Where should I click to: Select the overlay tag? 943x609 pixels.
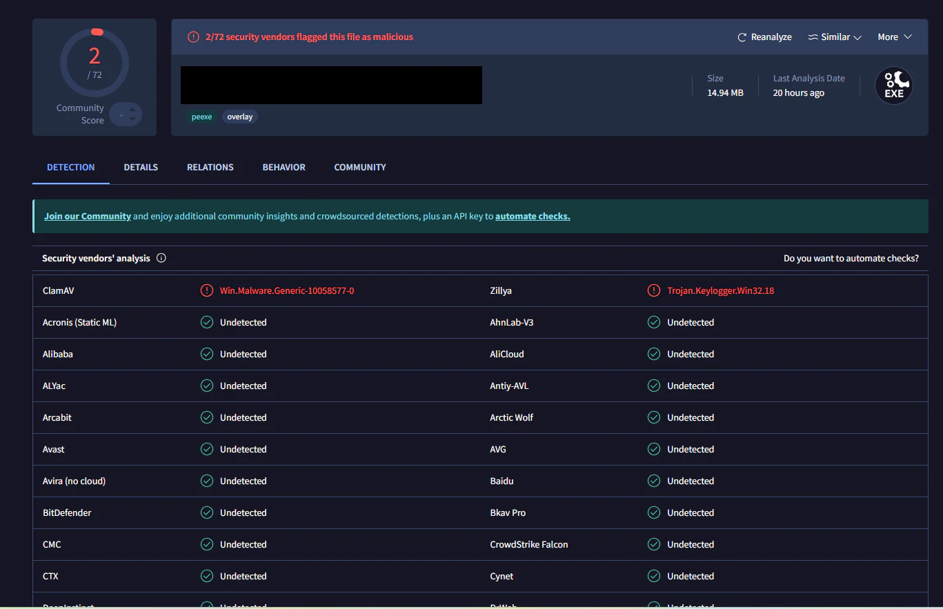click(x=240, y=117)
